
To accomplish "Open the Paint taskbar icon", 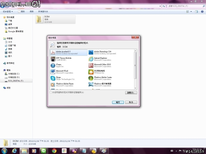I will pyautogui.click(x=104, y=151).
